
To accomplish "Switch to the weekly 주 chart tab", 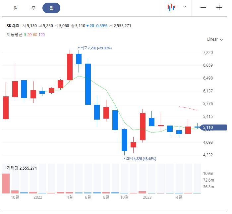I will click(33, 8).
